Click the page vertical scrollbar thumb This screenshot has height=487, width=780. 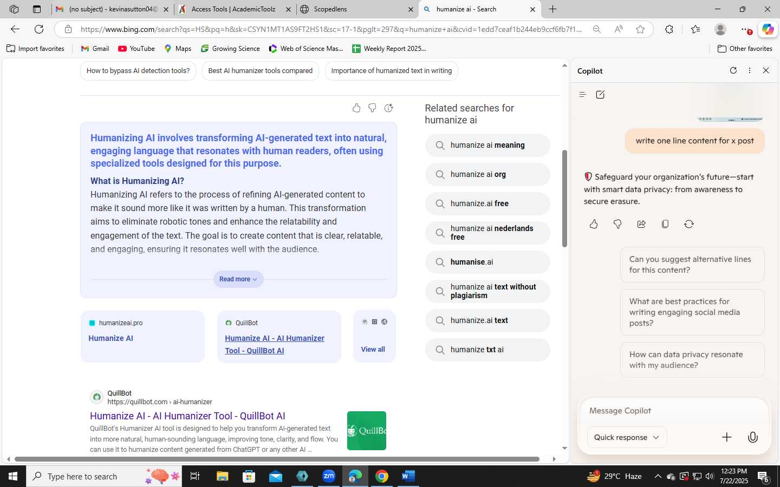[x=564, y=199]
